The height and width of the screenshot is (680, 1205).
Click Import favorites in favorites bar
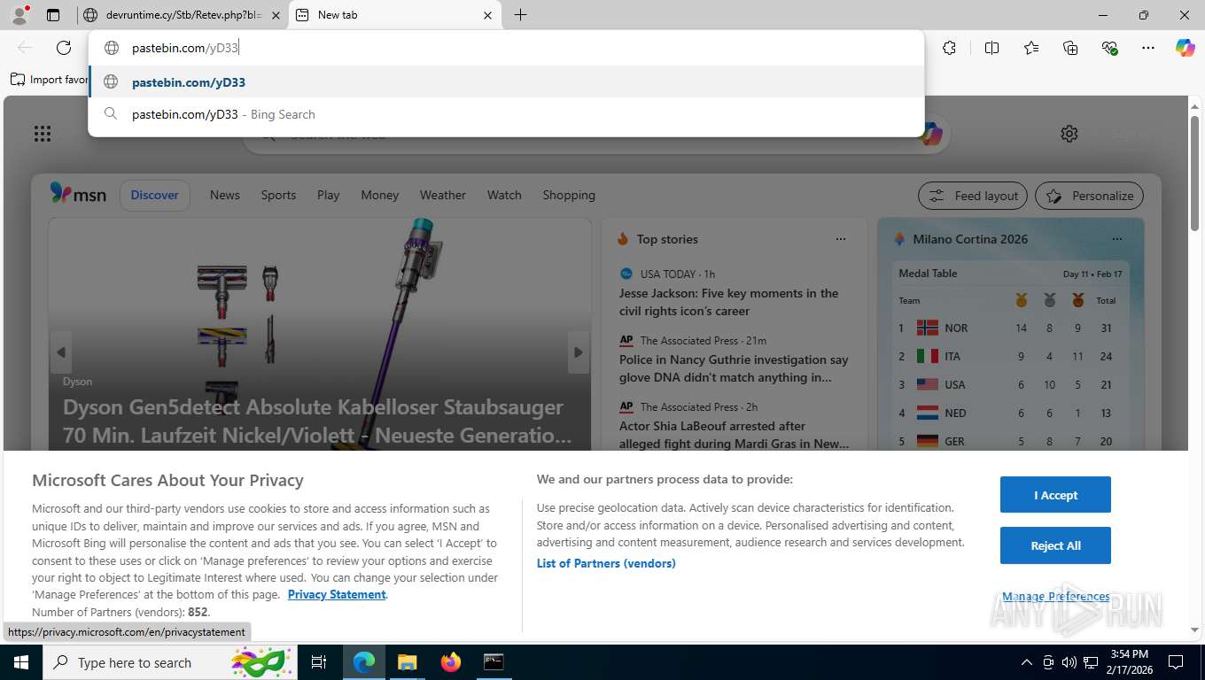tap(50, 80)
